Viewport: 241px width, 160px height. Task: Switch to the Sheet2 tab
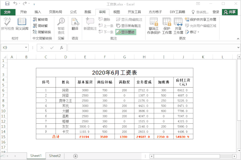pos(55,156)
